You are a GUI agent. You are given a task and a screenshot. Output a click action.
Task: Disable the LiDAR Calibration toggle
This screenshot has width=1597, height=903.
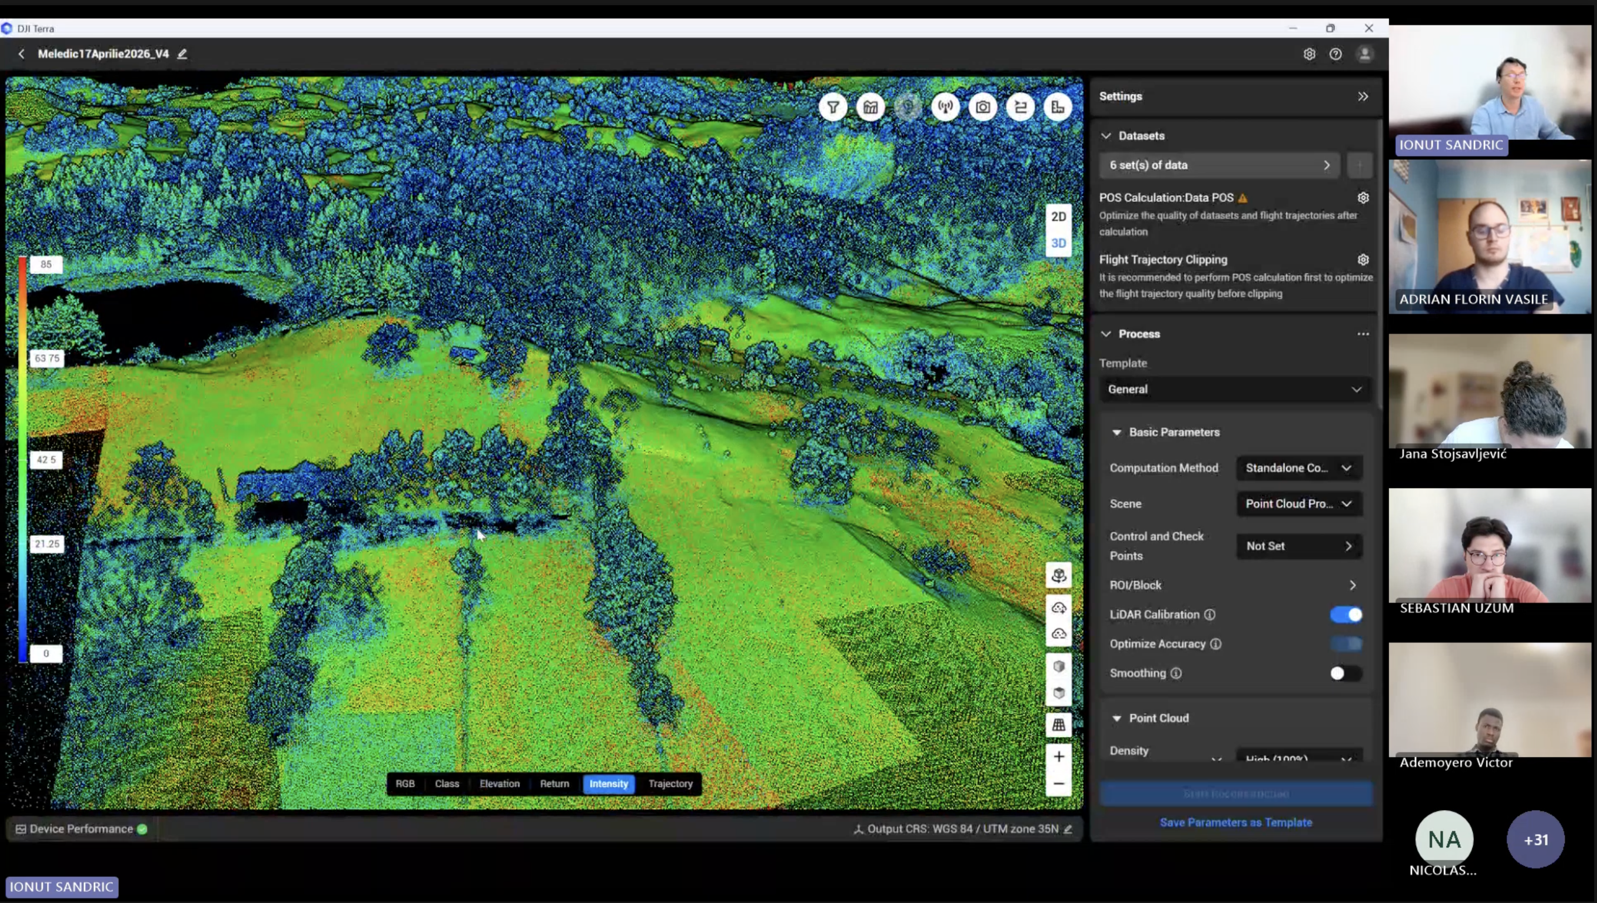coord(1346,615)
